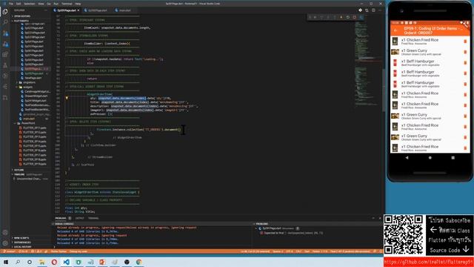Open the Windows Start menu
Screen dimensions: 474x267
coord(5,262)
